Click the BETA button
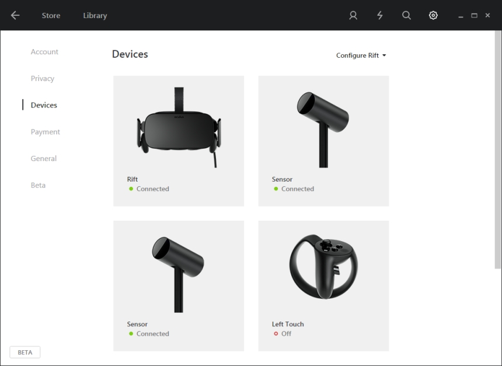 click(x=25, y=352)
